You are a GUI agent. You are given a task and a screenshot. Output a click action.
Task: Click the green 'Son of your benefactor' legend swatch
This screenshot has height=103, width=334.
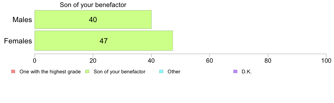[87, 72]
